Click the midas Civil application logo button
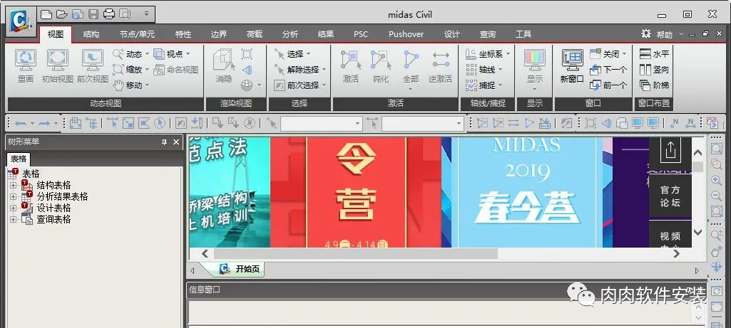 21,21
